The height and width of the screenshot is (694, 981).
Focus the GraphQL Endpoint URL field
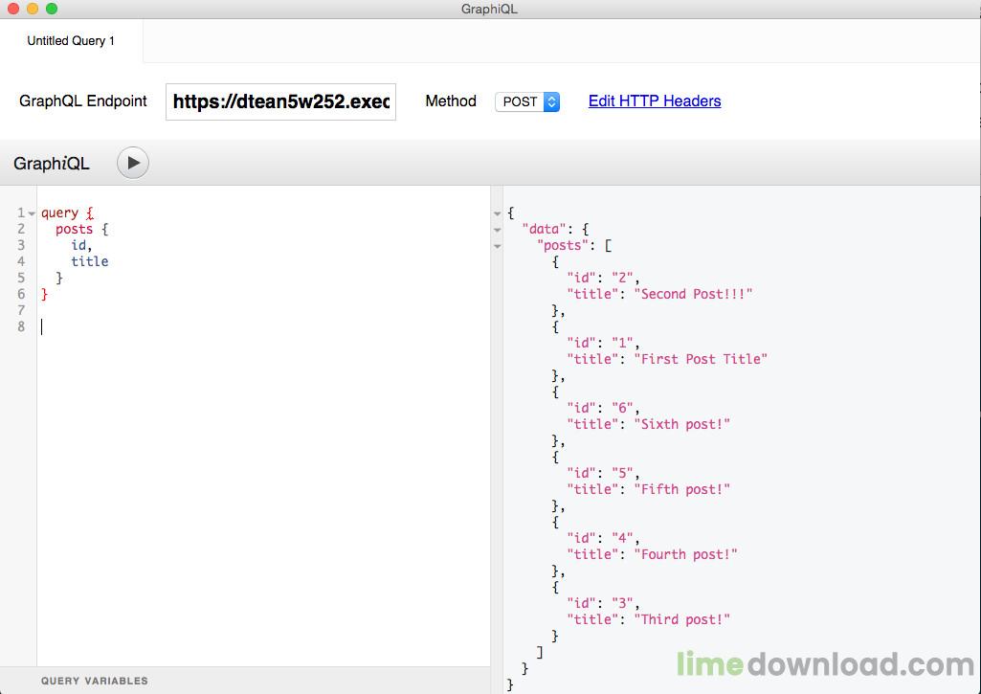(x=280, y=101)
